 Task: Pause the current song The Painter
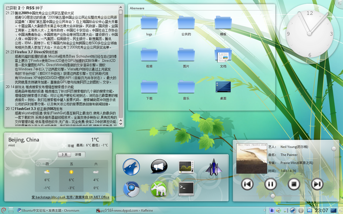pyautogui.click(x=271, y=184)
